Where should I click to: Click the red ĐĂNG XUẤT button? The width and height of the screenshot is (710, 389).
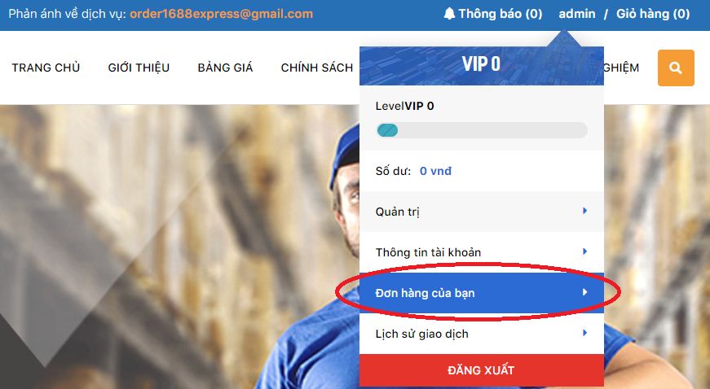481,370
